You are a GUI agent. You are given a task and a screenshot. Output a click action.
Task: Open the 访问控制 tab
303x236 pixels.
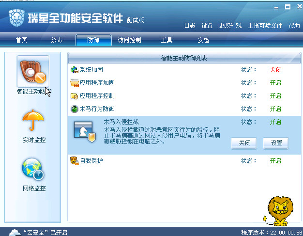(x=129, y=40)
